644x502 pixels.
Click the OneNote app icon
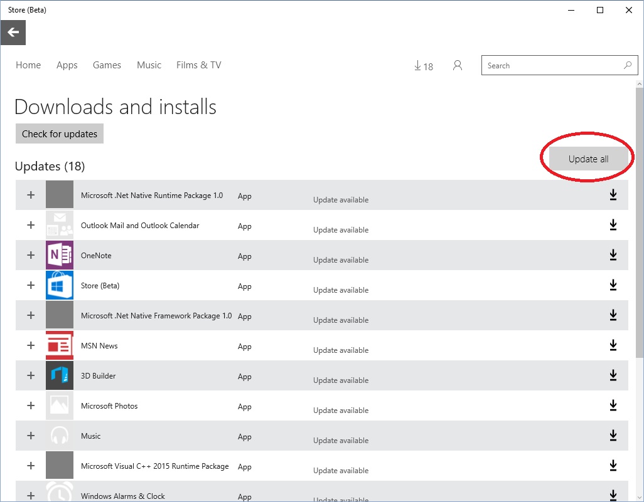[x=60, y=255]
